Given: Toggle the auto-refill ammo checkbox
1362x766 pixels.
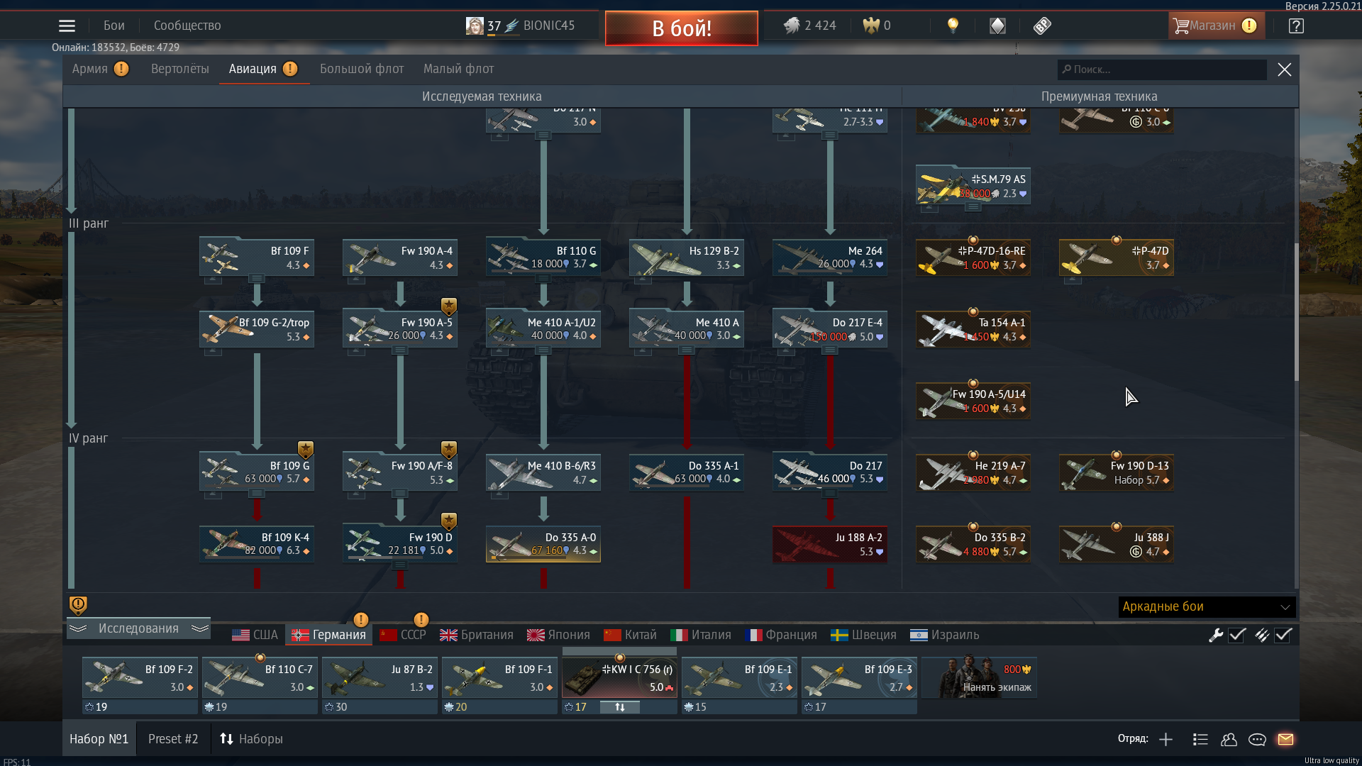Looking at the screenshot, I should tap(1283, 635).
